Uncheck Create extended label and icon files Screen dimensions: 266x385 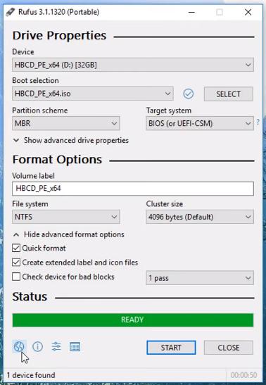tap(16, 263)
